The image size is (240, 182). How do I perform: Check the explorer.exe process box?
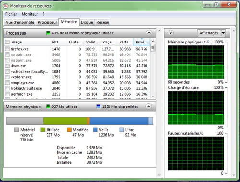click(7, 77)
